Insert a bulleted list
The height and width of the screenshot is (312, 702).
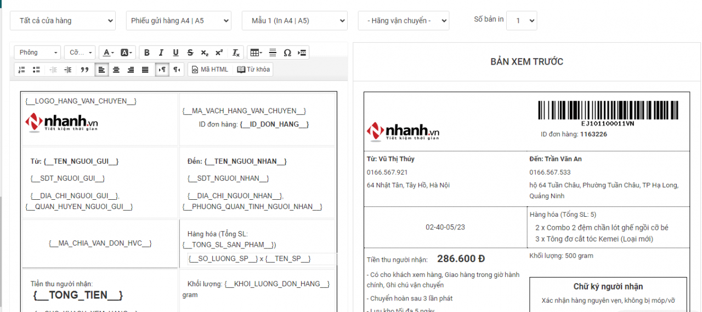36,70
